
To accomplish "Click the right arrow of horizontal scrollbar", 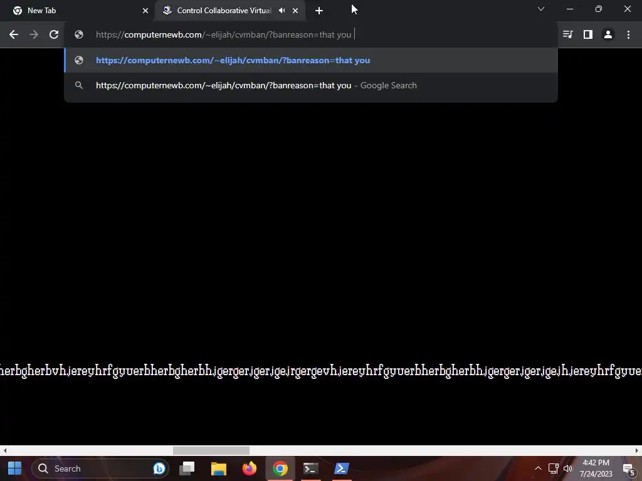I will click(637, 450).
